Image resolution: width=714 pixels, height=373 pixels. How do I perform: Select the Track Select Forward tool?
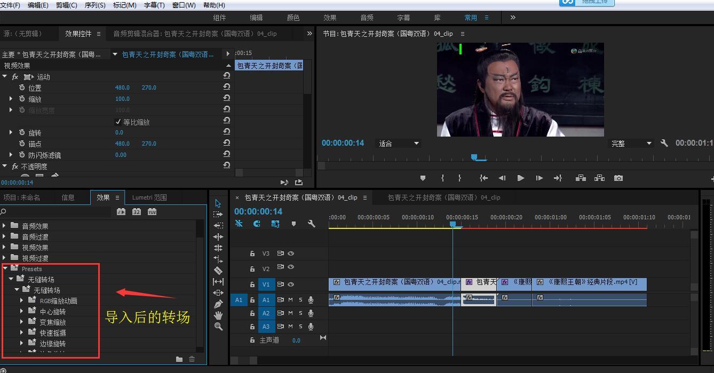[218, 215]
